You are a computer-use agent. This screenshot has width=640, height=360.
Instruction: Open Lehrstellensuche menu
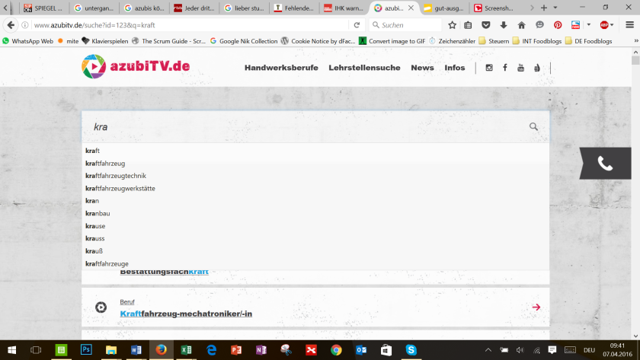[x=364, y=68]
